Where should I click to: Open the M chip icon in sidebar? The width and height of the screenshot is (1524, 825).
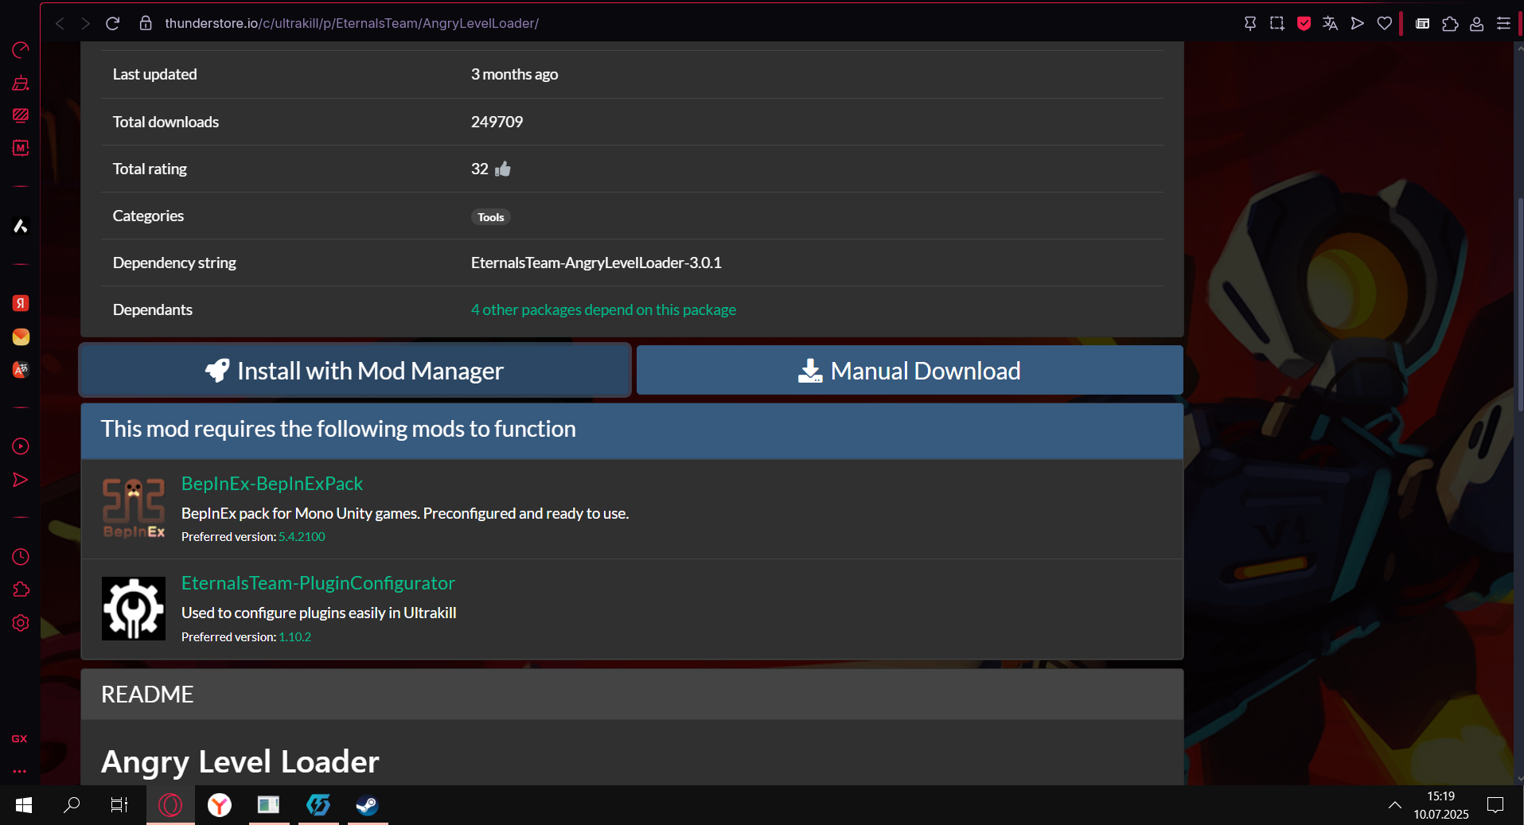[21, 148]
